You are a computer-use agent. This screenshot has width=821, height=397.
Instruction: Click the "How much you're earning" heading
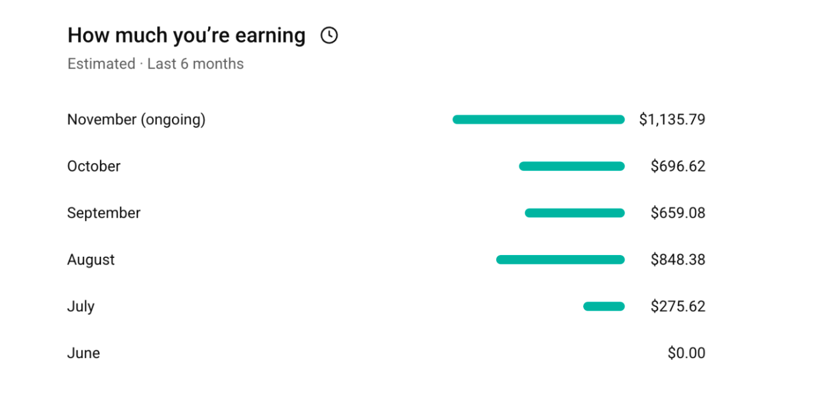click(x=186, y=35)
